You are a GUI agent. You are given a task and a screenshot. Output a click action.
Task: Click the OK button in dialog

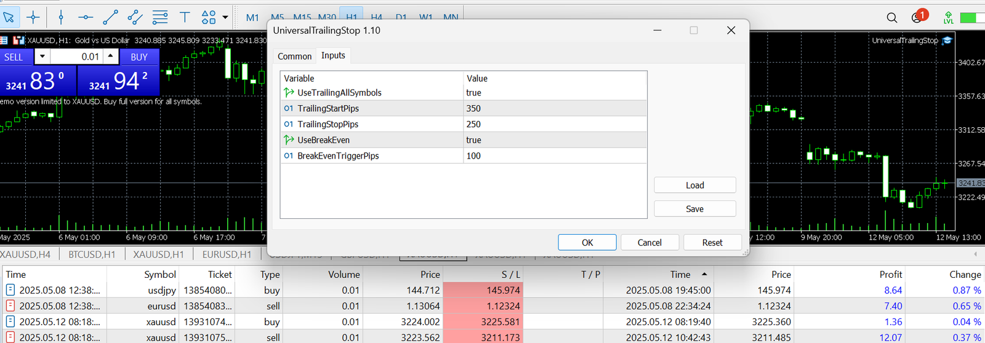point(587,242)
